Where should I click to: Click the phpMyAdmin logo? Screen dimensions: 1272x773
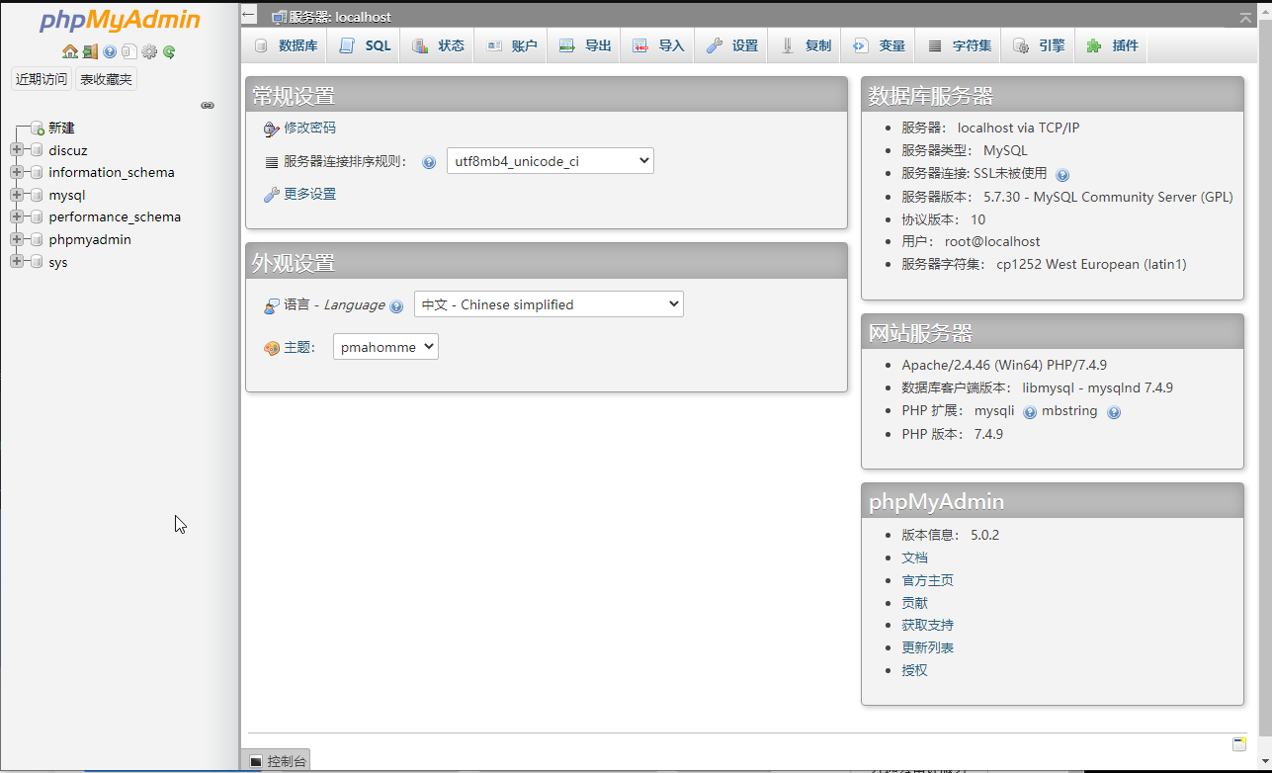[120, 21]
